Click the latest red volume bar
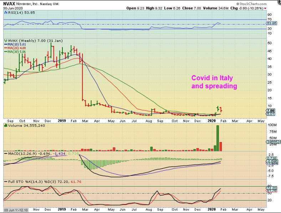 tap(221, 147)
